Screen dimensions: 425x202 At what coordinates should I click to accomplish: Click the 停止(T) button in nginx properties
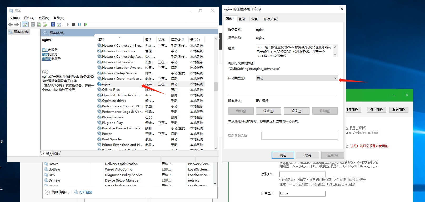[x=268, y=111]
